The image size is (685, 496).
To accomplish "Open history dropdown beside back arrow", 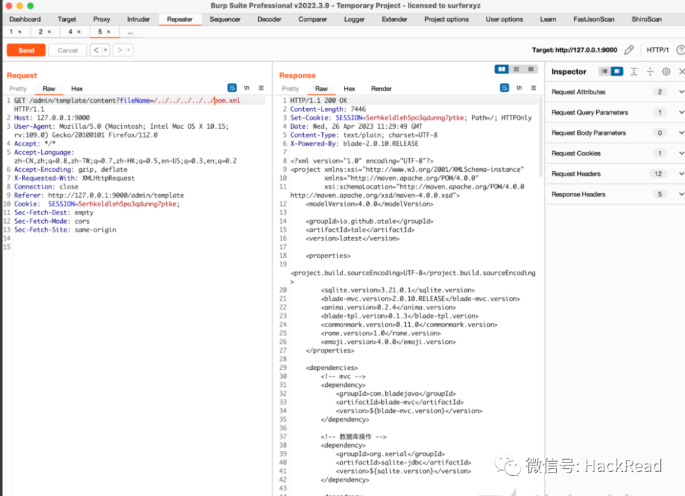I will coord(105,50).
